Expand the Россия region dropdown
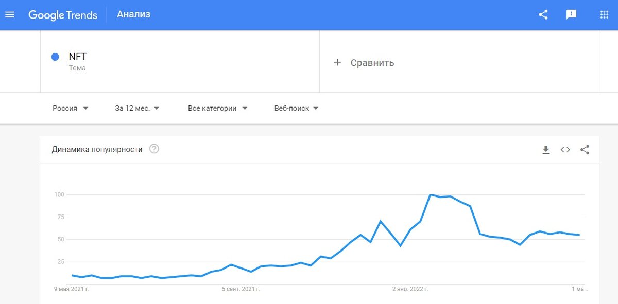This screenshot has height=304, width=618. (71, 108)
